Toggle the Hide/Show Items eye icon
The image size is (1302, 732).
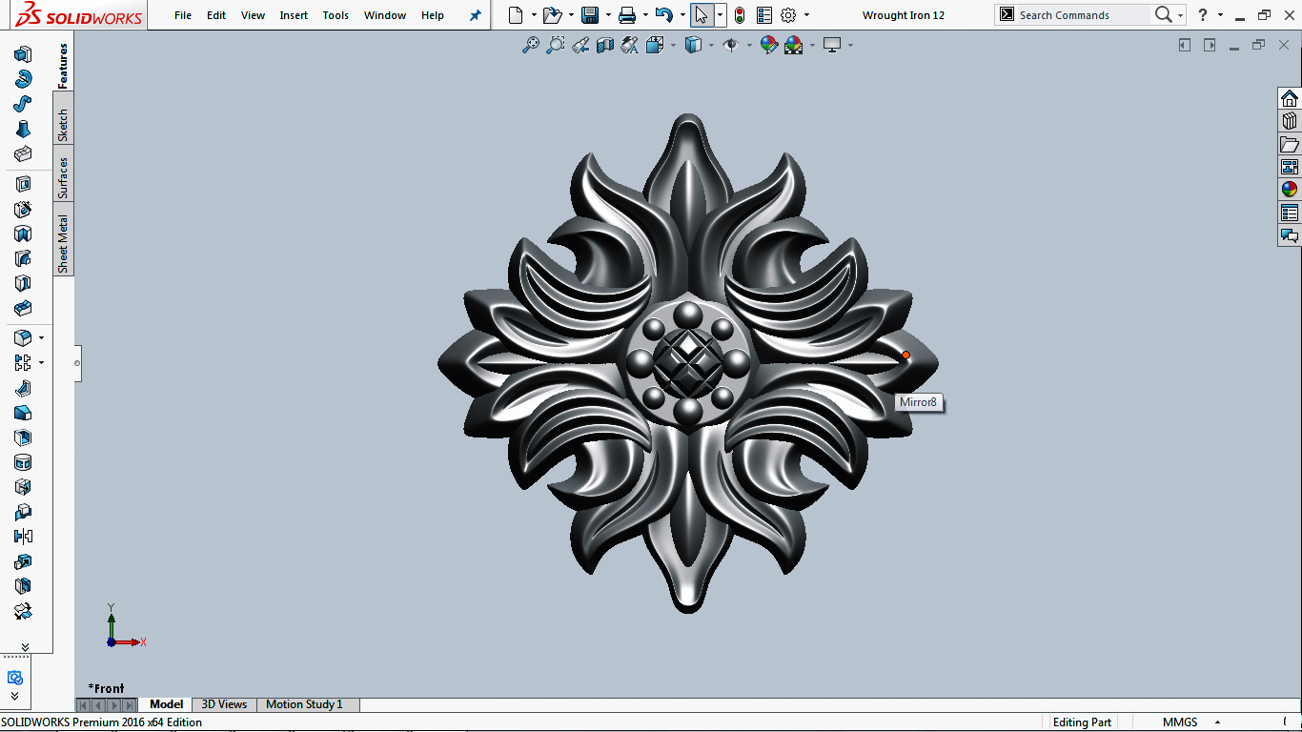(x=731, y=45)
